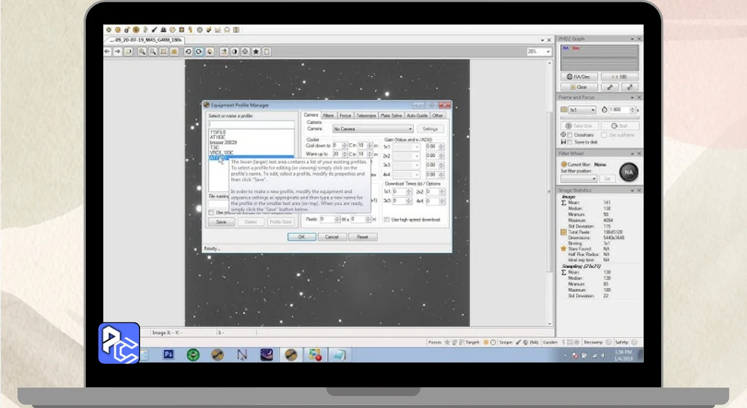Open Photoshop from the Windows taskbar
747x408 pixels.
[169, 354]
